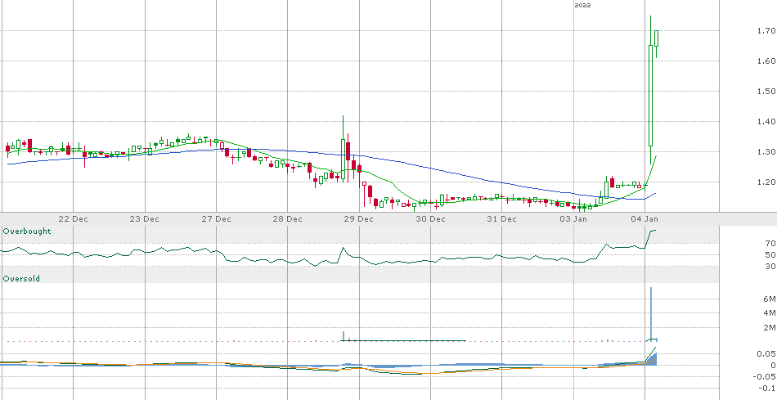Click the 1.40 price axis label

pos(766,121)
